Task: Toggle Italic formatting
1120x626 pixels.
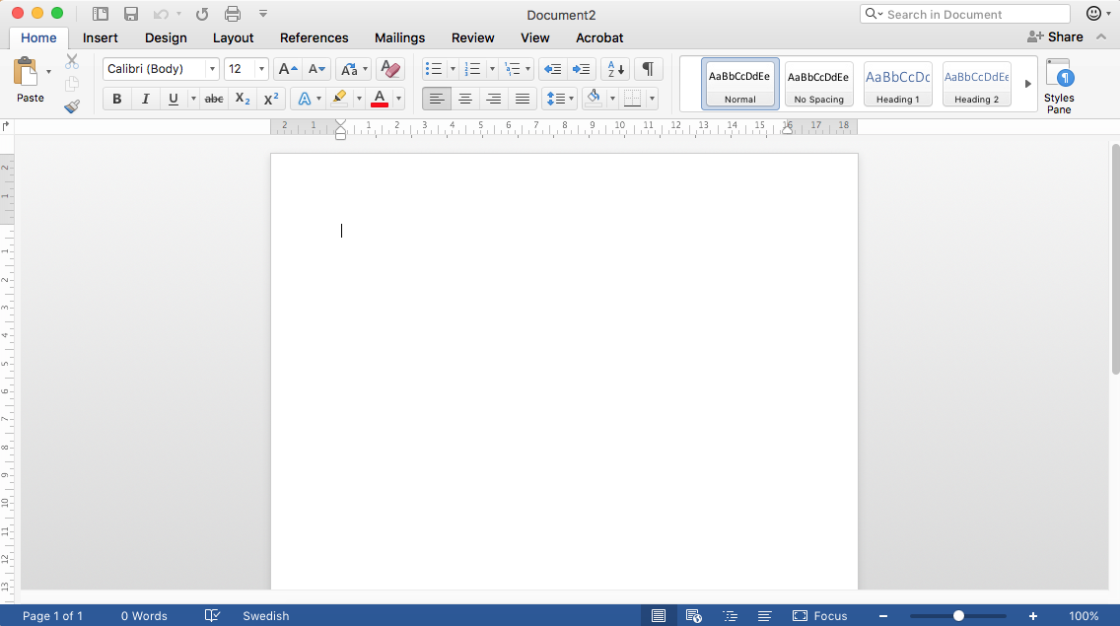Action: pyautogui.click(x=146, y=99)
